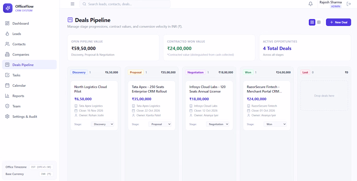Image resolution: width=357 pixels, height=181 pixels.
Task: Click the search magnifier icon
Action: pos(84,4)
